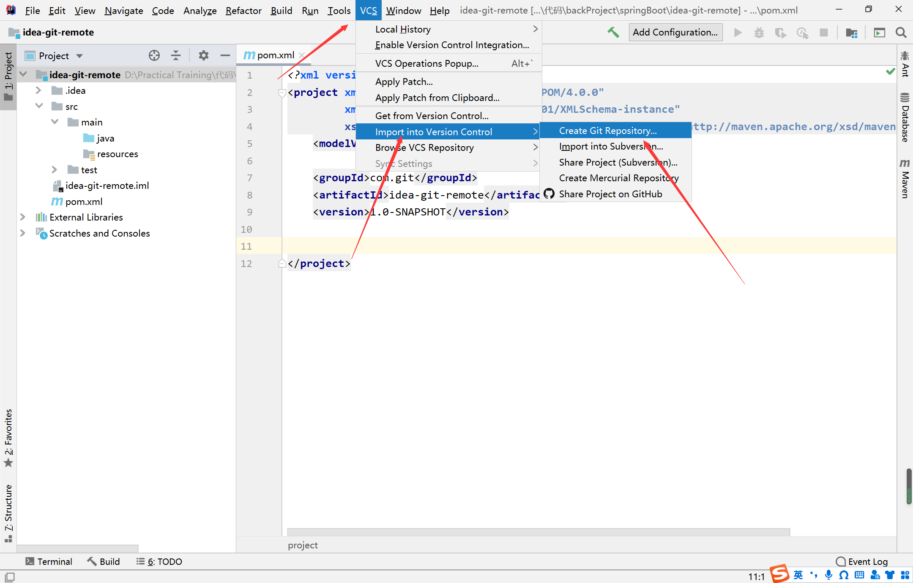Open the 6: TODO tool window

tap(159, 561)
